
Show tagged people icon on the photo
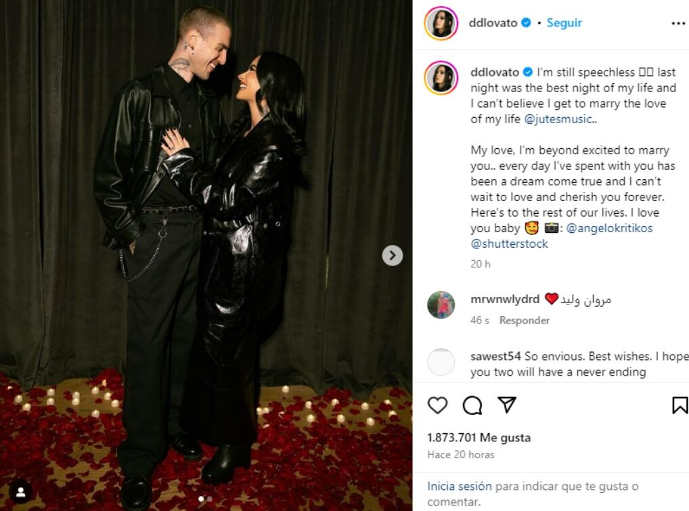[x=21, y=492]
